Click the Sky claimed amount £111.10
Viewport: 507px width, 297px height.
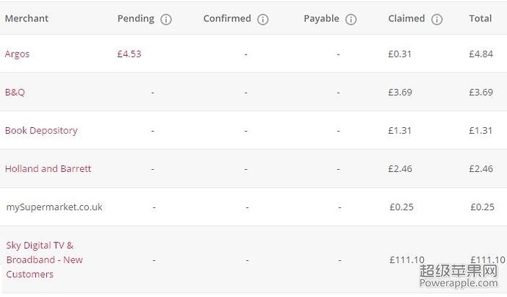407,260
